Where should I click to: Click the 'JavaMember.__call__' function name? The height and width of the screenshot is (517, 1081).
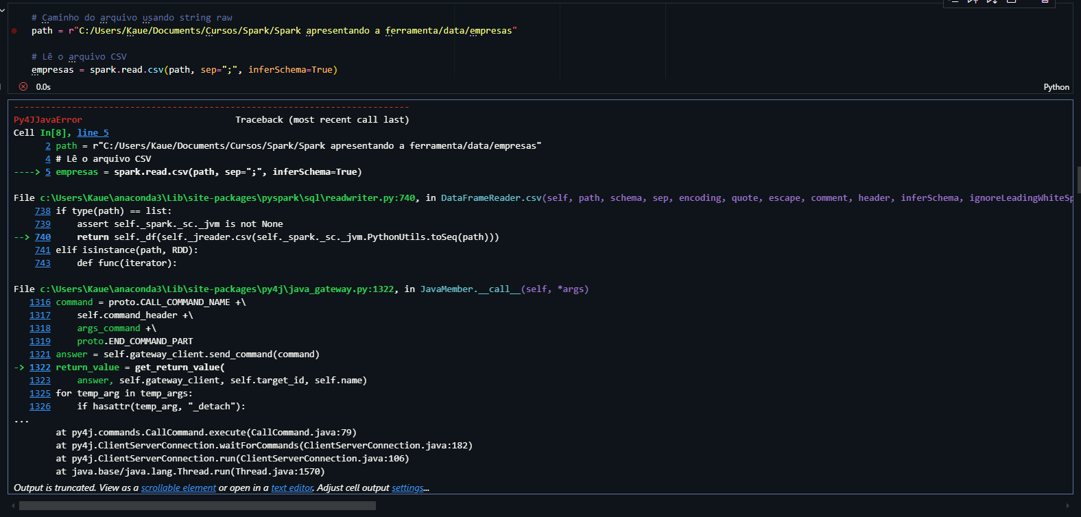coord(471,289)
